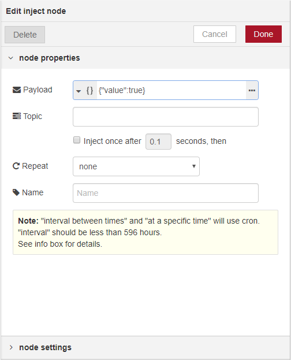Click the node settings header label

pos(46,347)
